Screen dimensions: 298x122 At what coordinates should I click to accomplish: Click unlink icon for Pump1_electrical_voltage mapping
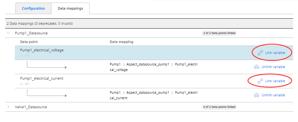pyautogui.click(x=256, y=67)
